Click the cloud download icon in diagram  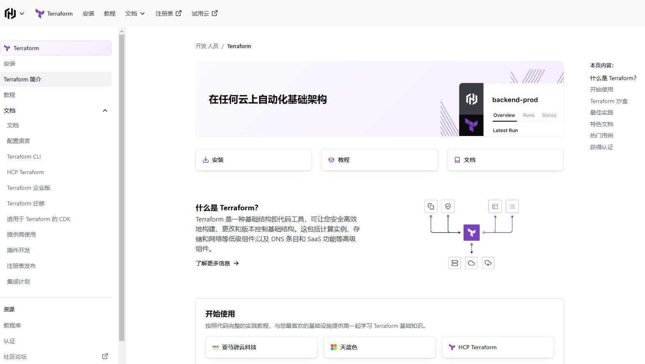(488, 263)
